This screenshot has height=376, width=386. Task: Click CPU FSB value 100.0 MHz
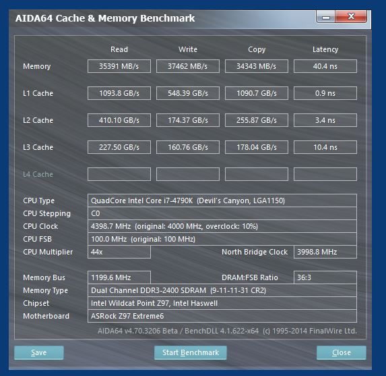pyautogui.click(x=222, y=239)
